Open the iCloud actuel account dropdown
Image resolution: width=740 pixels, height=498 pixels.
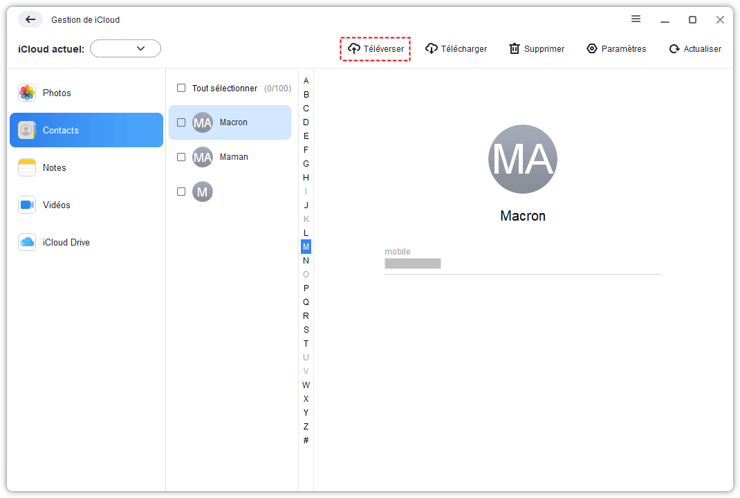[x=126, y=48]
